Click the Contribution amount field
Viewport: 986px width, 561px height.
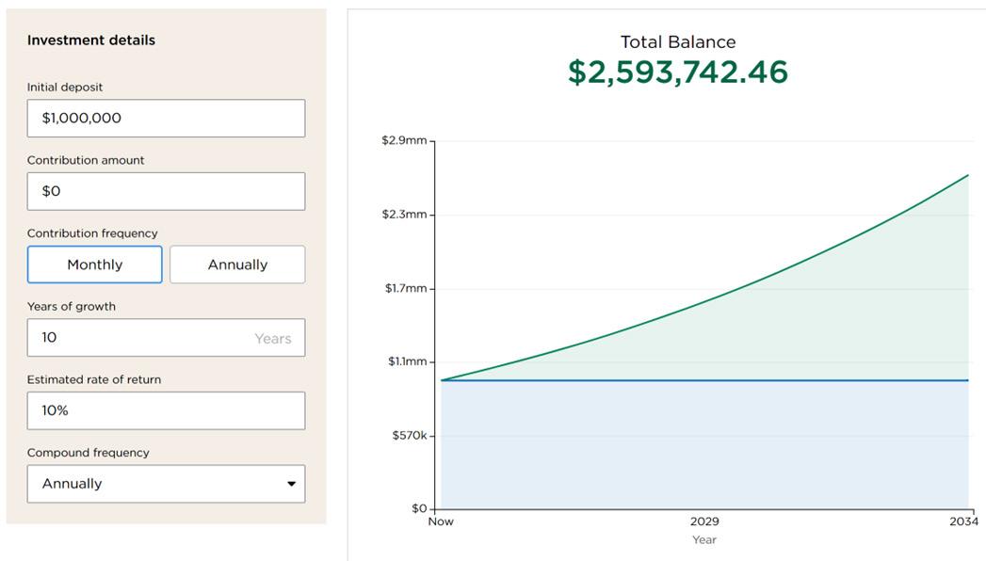[x=166, y=191]
